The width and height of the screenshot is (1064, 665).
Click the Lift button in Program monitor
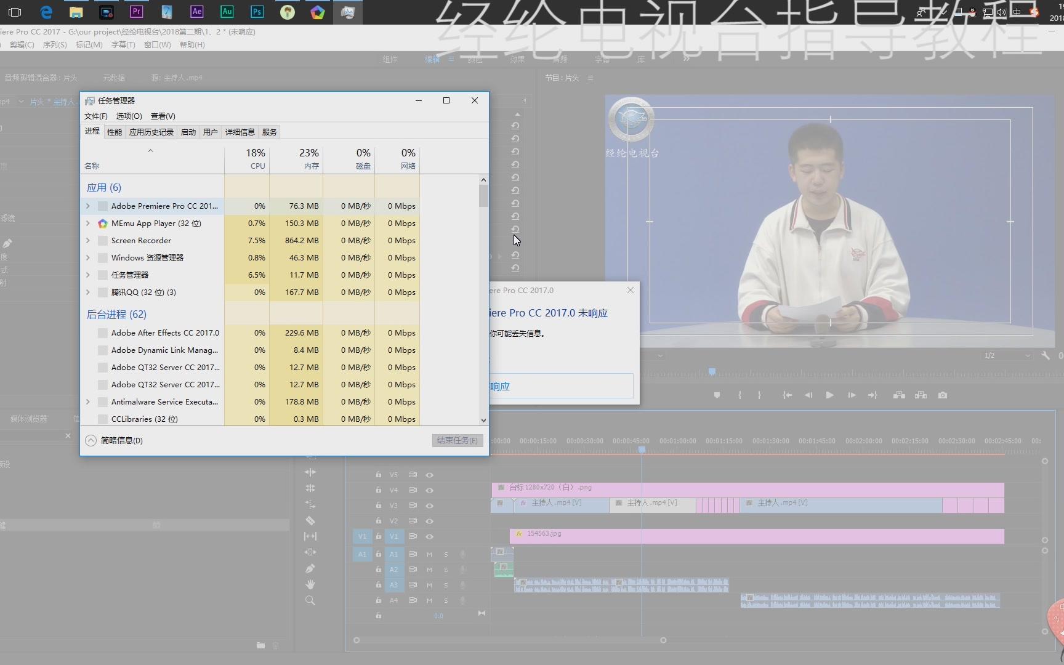tap(899, 395)
